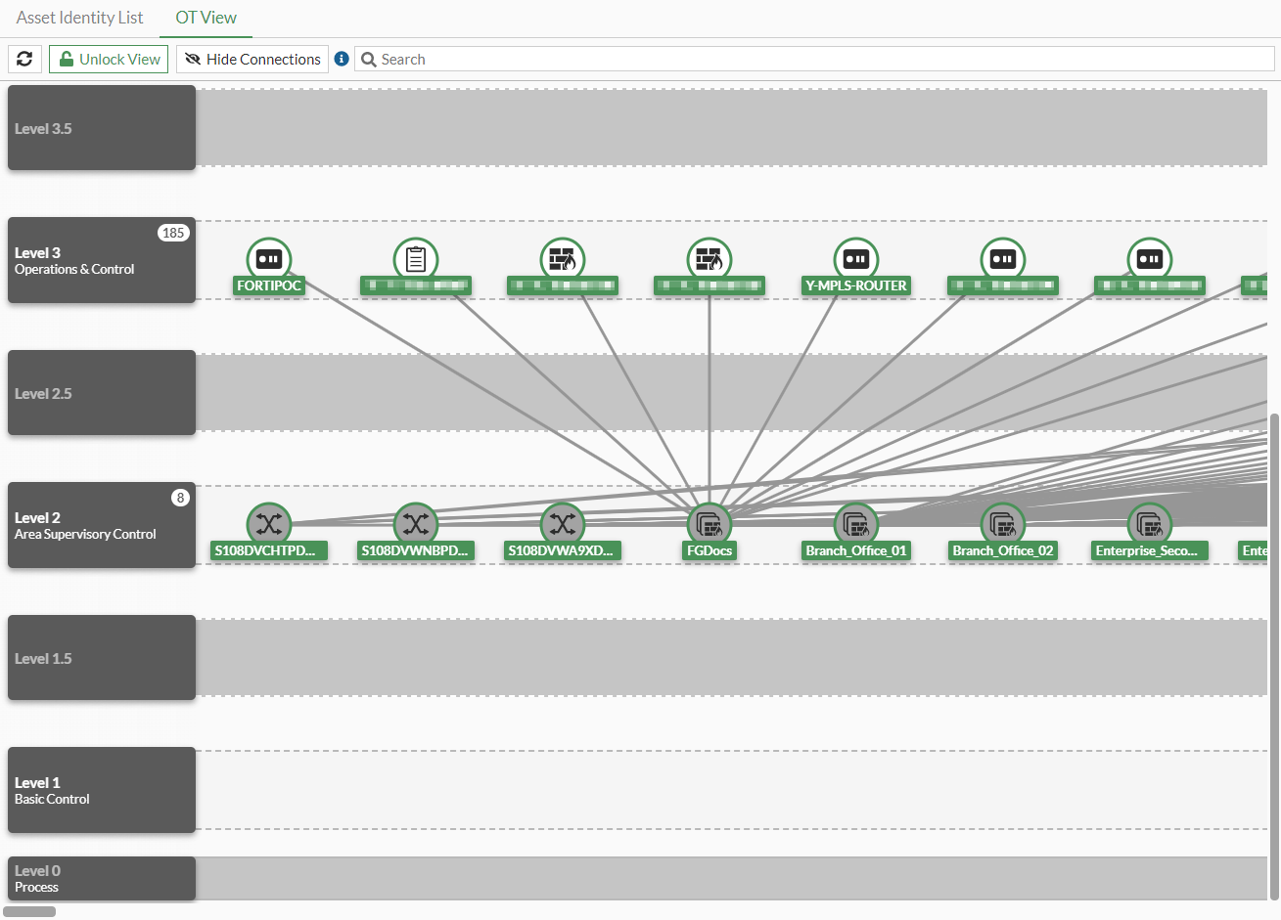Select the S108DVCHTPD switch icon
The width and height of the screenshot is (1281, 920).
[269, 523]
